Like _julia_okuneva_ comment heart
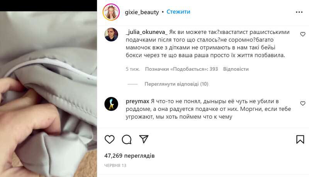Screen dimensions: 309x177 tap(303, 34)
